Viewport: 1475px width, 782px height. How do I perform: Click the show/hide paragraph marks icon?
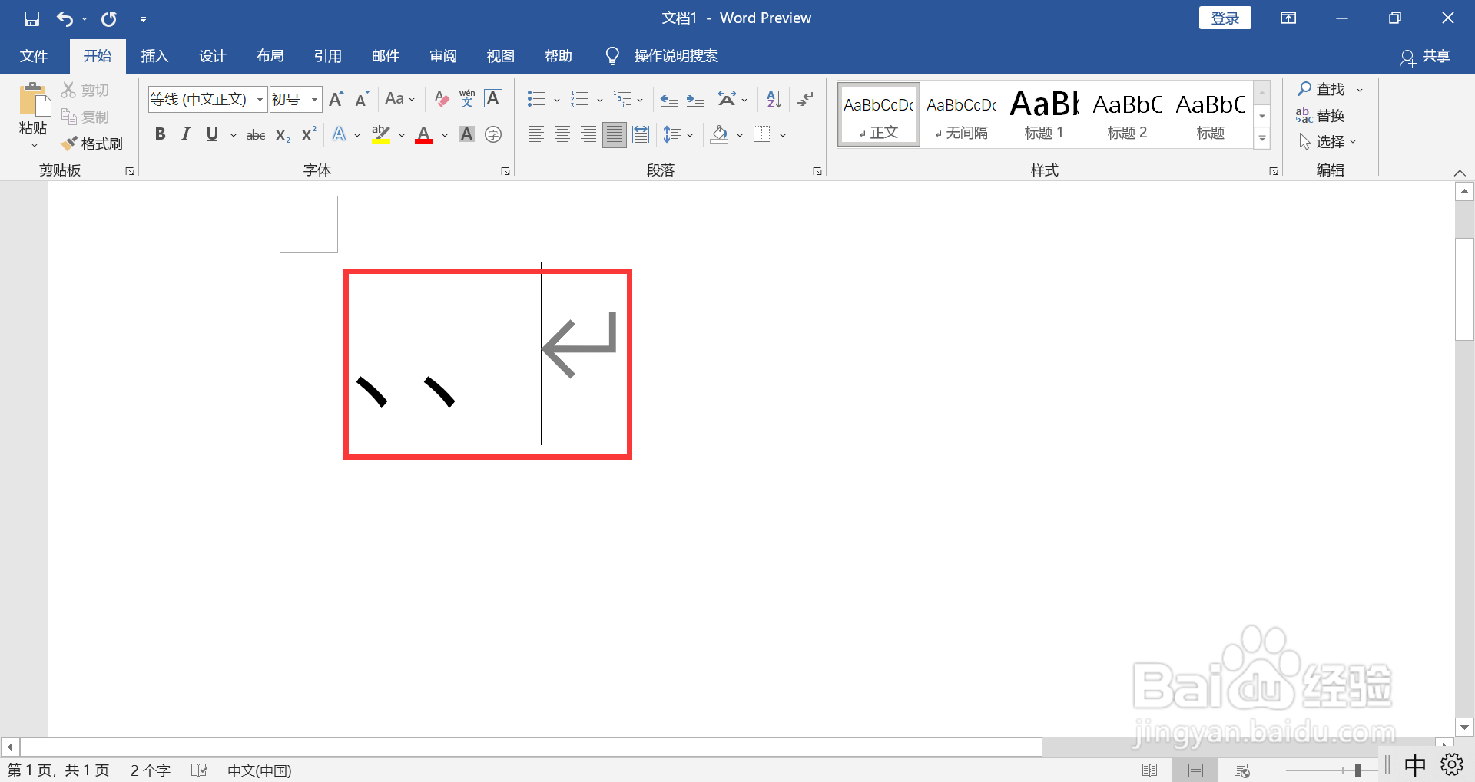point(805,98)
